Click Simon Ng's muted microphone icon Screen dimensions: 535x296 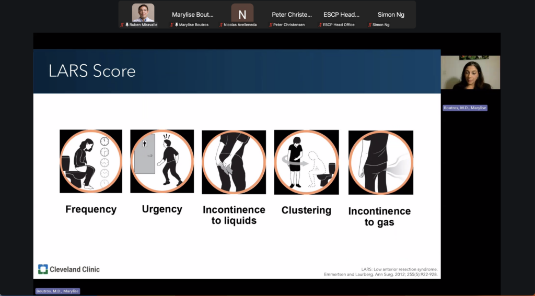tap(370, 25)
